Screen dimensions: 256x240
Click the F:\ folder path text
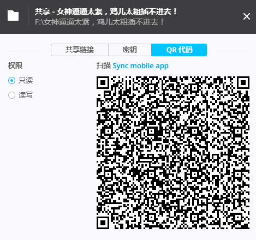point(99,22)
